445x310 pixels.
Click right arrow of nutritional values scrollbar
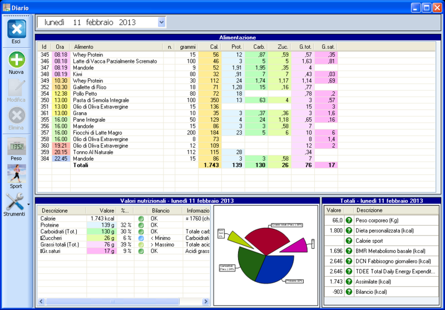tap(206, 301)
